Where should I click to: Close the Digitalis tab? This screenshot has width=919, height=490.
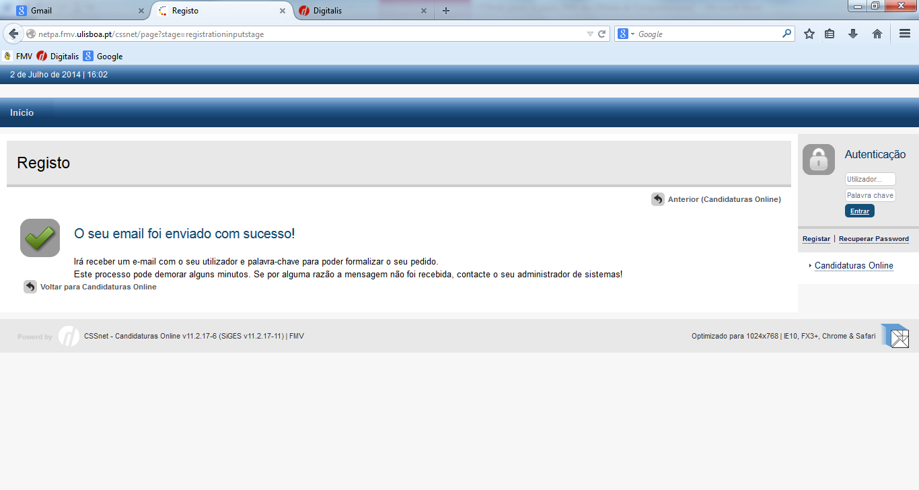(424, 11)
